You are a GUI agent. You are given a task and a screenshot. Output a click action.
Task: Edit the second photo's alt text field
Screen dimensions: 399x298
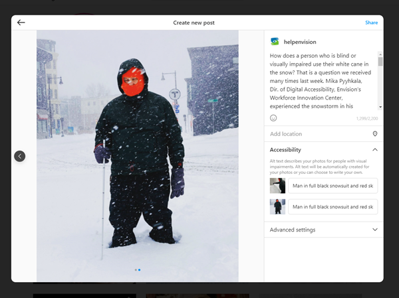click(x=333, y=206)
